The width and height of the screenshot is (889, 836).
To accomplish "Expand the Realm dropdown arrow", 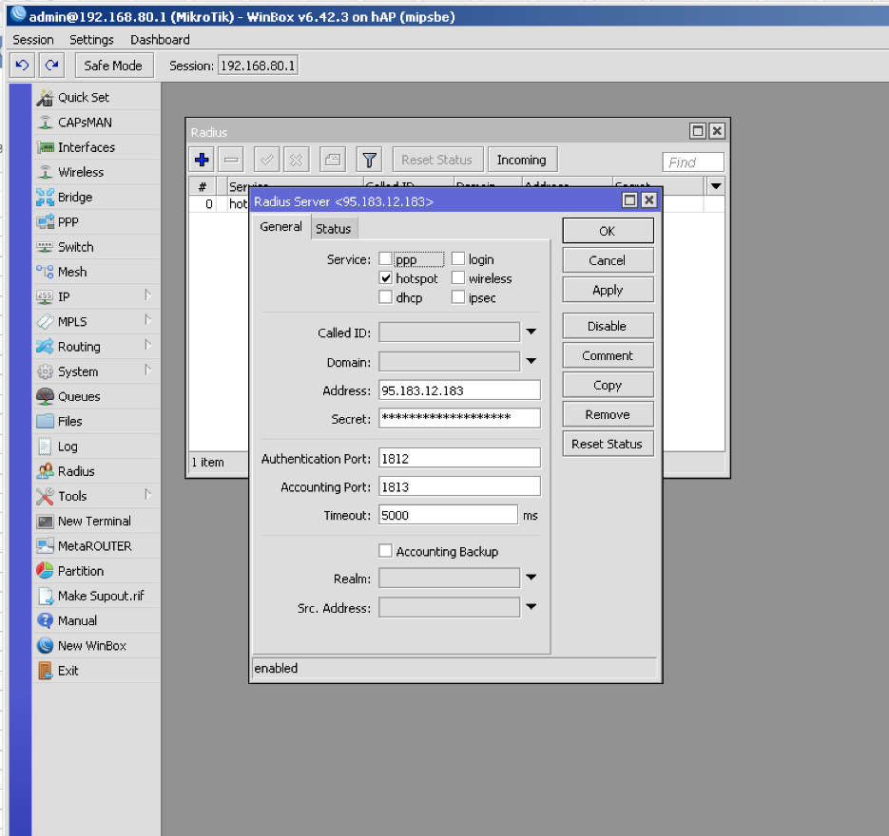I will click(531, 578).
